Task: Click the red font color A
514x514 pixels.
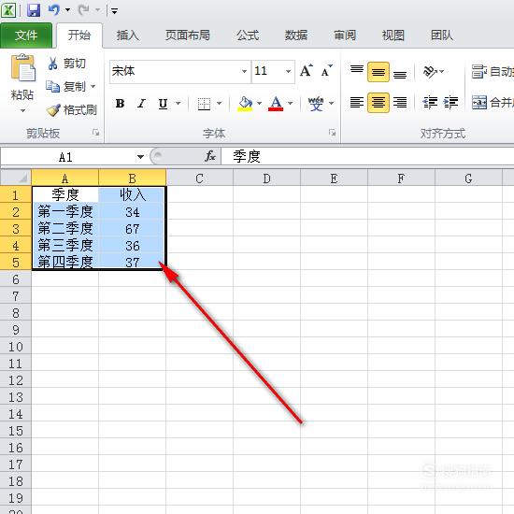Action: click(x=276, y=104)
